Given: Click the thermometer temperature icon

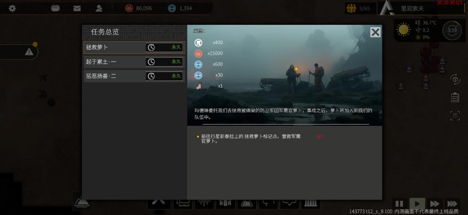Looking at the screenshot, I should click(418, 23).
